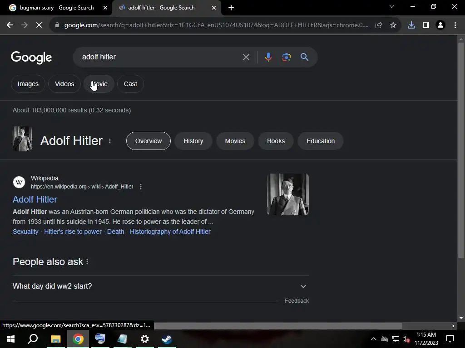The image size is (465, 348).
Task: Click the Wikipedia favicon
Action: pos(19,182)
